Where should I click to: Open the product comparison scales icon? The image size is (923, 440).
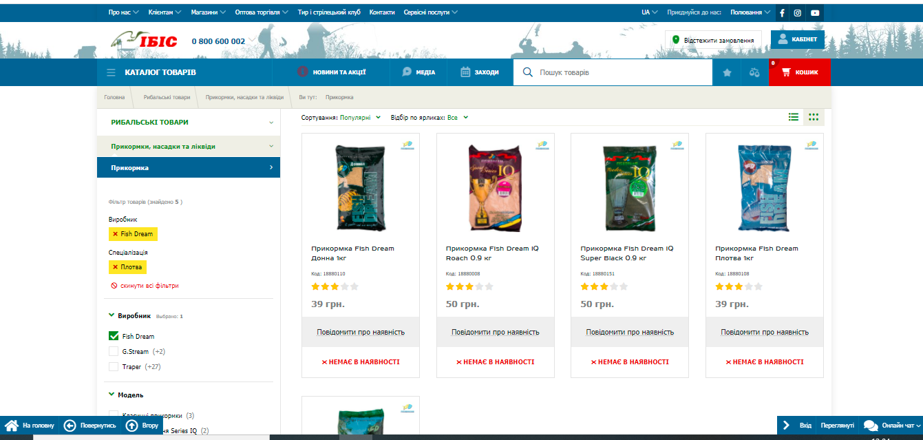click(x=754, y=72)
